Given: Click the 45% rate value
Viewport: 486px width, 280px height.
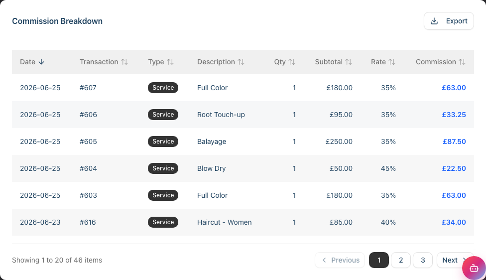Looking at the screenshot, I should pos(388,169).
